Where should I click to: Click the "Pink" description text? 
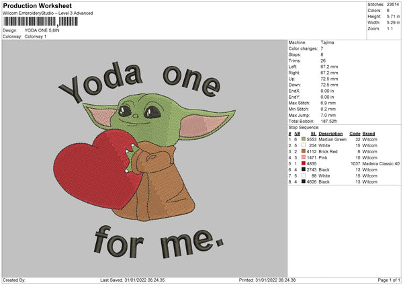323,158
